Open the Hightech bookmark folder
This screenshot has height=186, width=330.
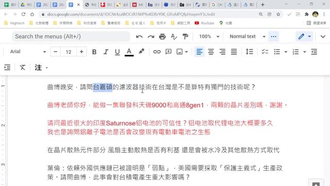click(14, 23)
